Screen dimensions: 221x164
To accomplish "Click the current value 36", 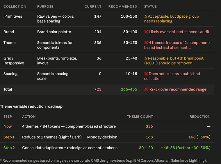I will (x=99, y=58).
